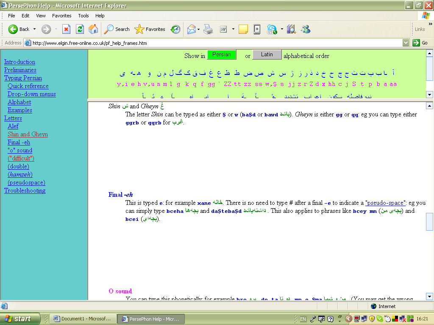Expand the toolbar overflow chevron near Links
434x325 pixels.
click(430, 24)
